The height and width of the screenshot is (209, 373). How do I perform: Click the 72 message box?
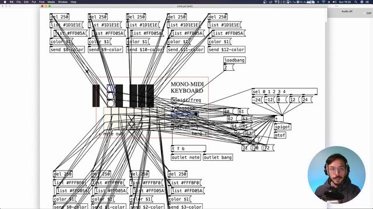coord(269,148)
